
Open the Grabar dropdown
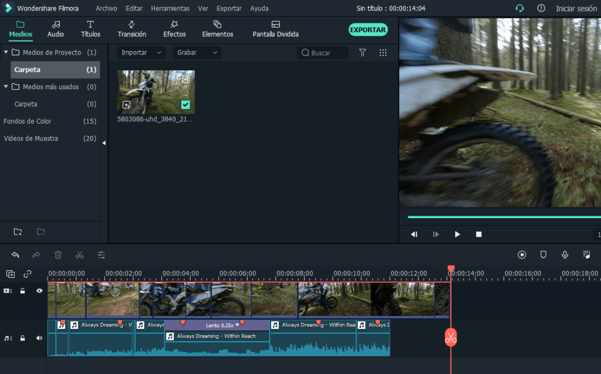[197, 53]
